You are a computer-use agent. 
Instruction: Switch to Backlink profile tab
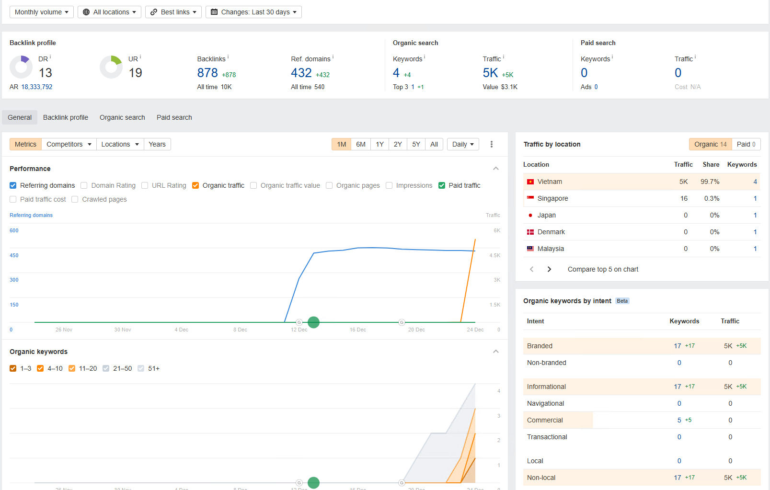click(66, 117)
